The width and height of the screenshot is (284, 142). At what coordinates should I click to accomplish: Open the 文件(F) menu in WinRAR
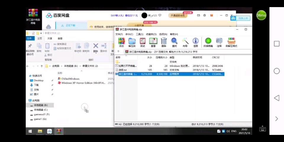119,34
